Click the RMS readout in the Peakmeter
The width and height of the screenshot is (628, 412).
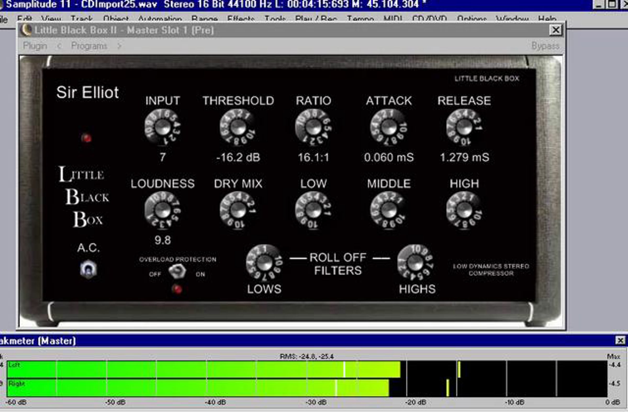(x=307, y=357)
